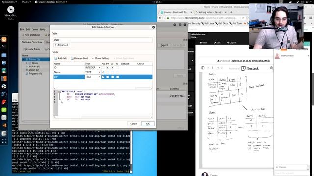Collapse the Tables (1) tree node

click(24, 59)
